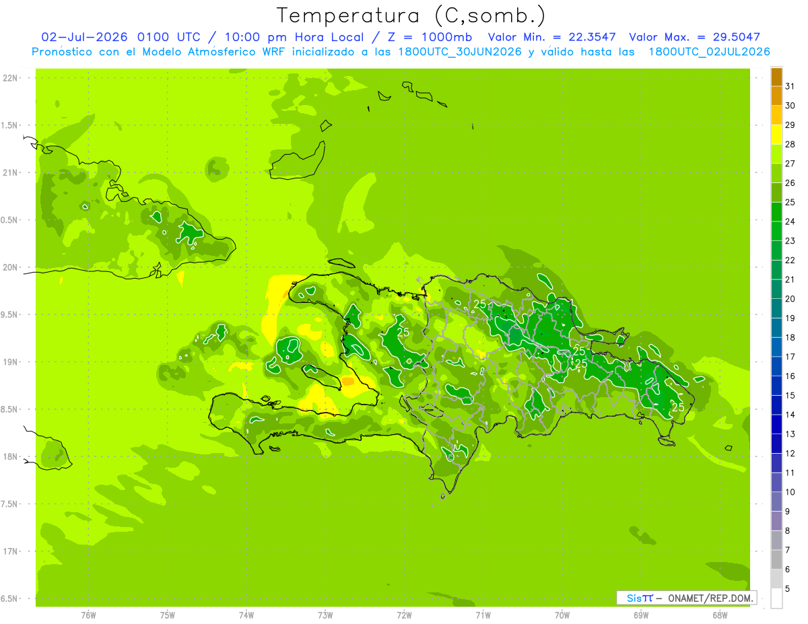This screenshot has width=808, height=624.
Task: Pick the dark blue 13 degree legend swatch
Action: [x=776, y=425]
